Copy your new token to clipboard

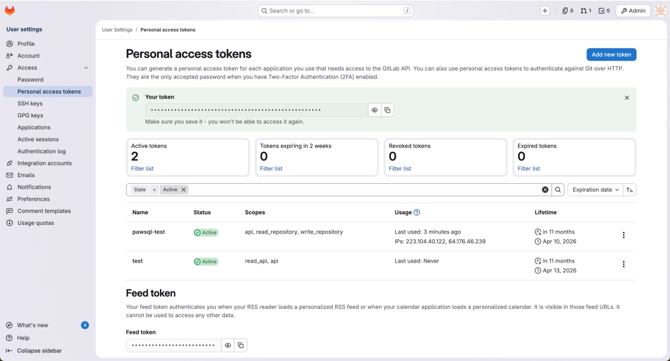[387, 110]
